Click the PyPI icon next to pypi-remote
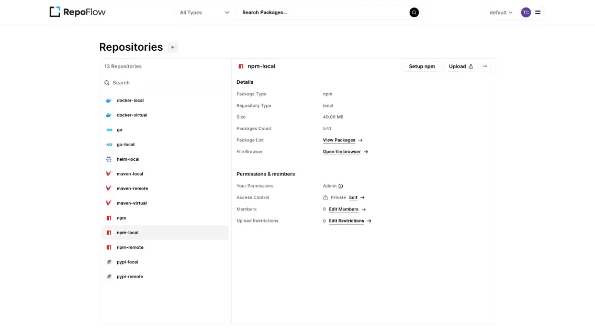 click(109, 276)
